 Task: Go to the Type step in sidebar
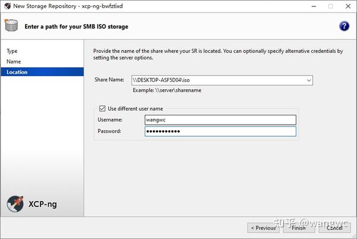12,51
